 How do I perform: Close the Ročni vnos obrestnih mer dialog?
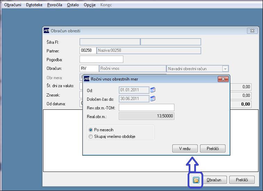(x=223, y=79)
